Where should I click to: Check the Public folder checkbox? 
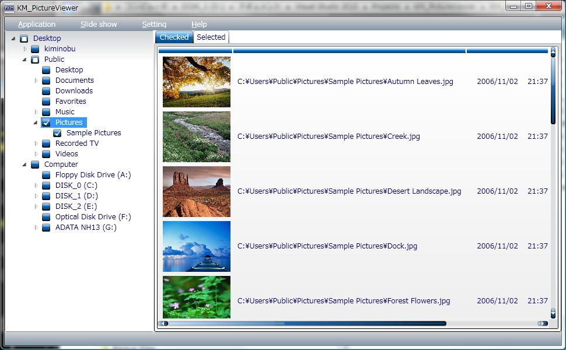point(35,60)
